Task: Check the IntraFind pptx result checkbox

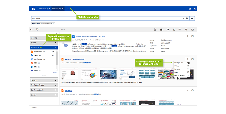Action: (192, 90)
